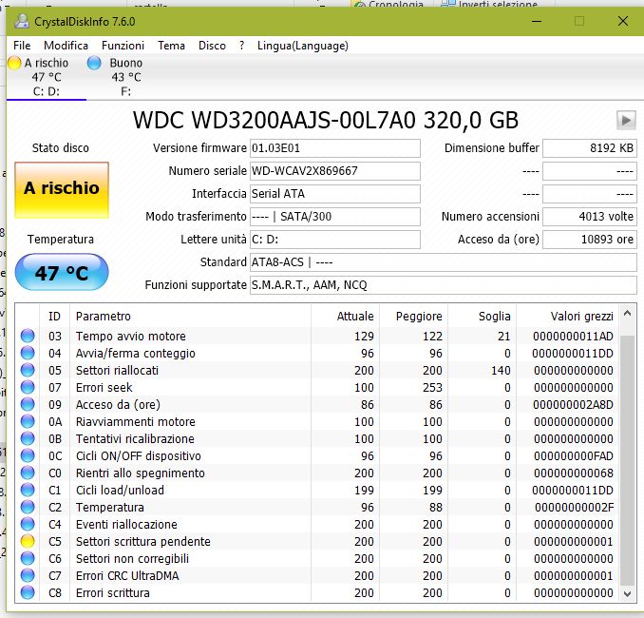Click the Peggiore column header
This screenshot has width=644, height=618.
[x=413, y=316]
